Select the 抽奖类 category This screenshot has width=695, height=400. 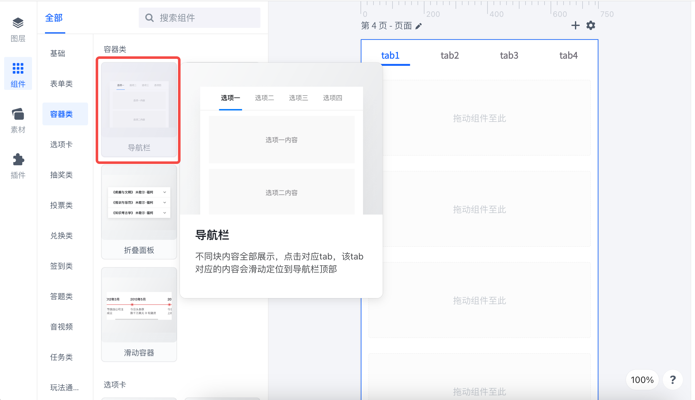pos(61,175)
